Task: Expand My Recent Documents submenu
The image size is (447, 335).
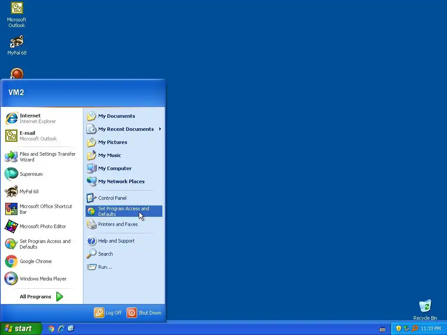Action: coord(124,129)
